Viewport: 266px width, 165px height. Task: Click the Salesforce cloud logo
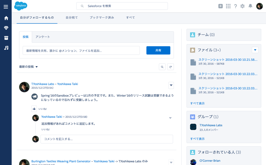click(x=21, y=6)
